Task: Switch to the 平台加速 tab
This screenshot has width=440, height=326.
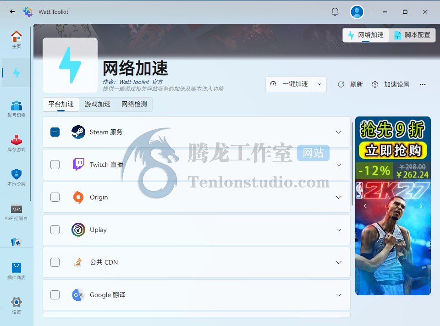Action: pos(61,104)
